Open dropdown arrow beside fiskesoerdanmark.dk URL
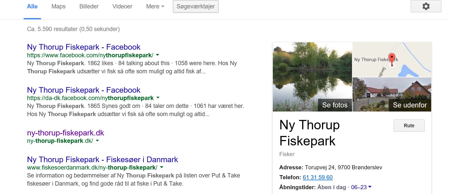The image size is (449, 194). [161, 167]
